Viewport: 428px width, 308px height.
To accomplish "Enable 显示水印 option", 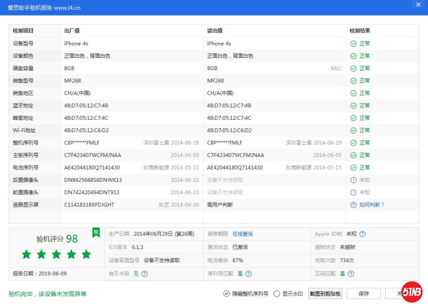I will click(277, 294).
